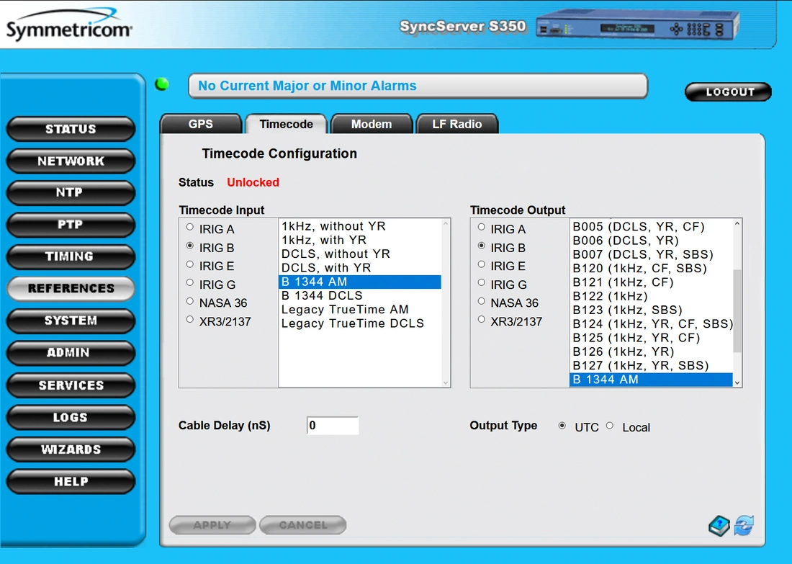Click the output list scrollbar thumb

point(737,310)
